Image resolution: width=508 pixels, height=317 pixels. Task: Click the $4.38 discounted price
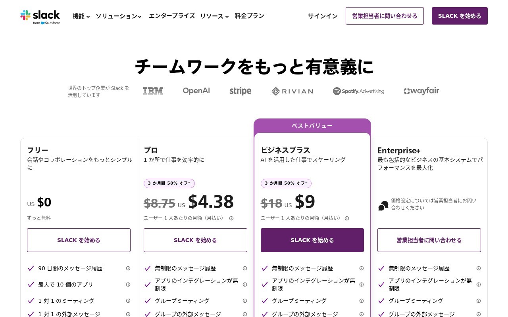point(211,202)
